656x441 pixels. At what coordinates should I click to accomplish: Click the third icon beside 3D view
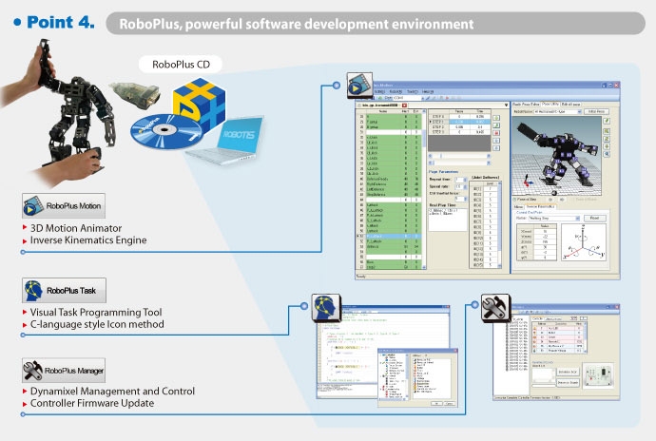(607, 139)
